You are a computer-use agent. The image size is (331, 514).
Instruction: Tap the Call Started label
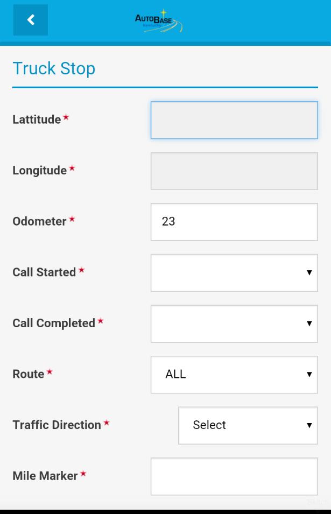[x=44, y=272]
